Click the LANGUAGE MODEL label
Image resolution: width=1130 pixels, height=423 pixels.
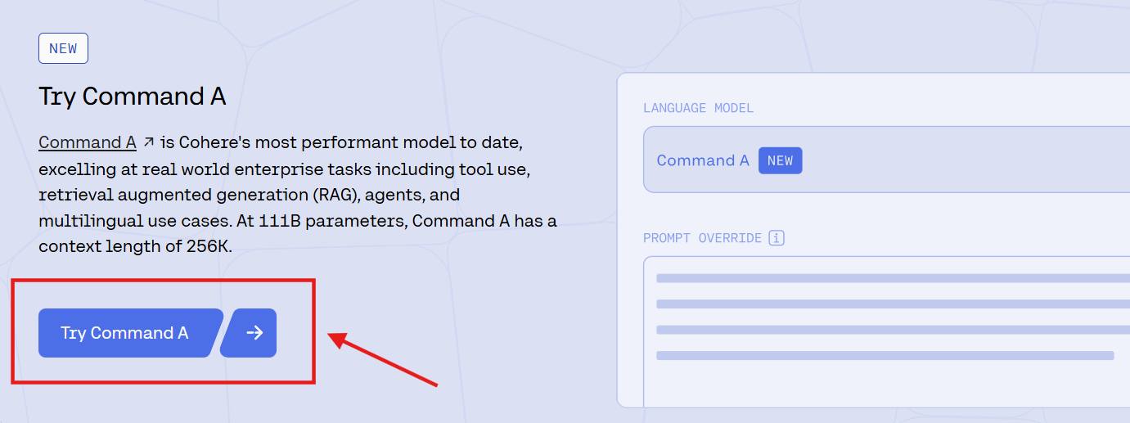pyautogui.click(x=698, y=108)
